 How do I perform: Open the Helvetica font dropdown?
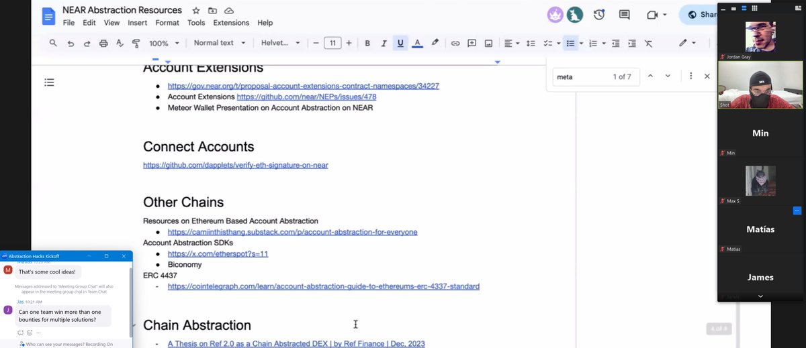tap(281, 43)
